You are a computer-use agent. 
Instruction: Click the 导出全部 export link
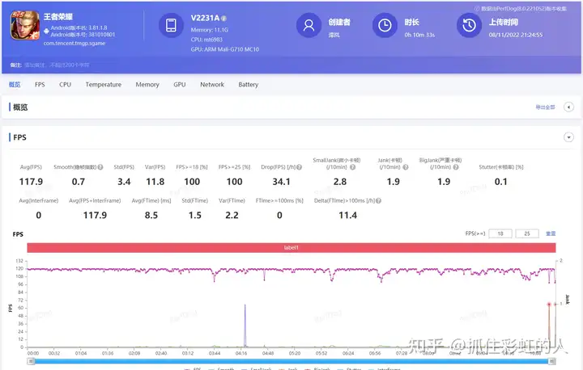click(x=545, y=107)
